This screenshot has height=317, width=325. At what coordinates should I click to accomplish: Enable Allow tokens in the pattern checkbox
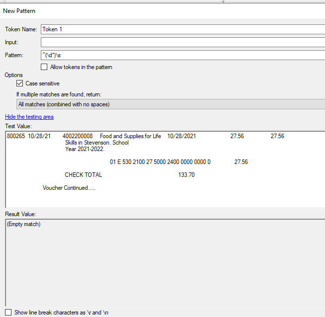click(44, 67)
